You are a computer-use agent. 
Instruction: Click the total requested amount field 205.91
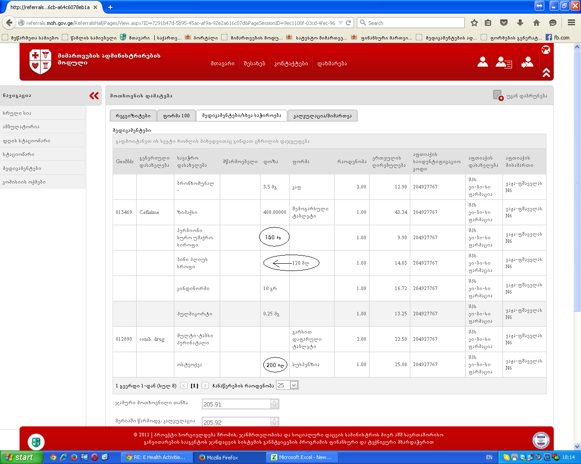tap(236, 404)
